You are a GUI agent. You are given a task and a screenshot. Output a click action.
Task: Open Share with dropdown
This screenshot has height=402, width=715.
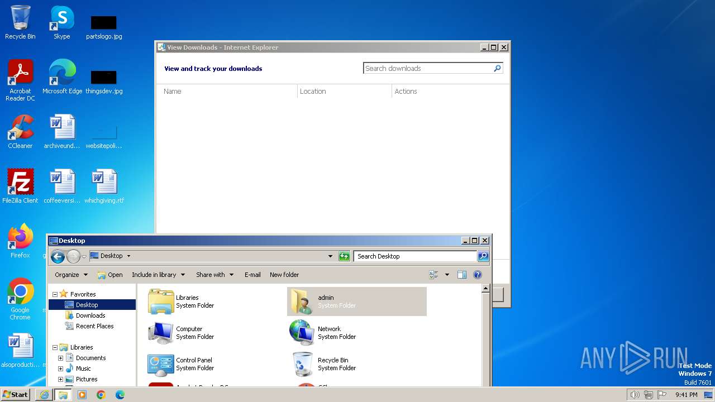214,275
